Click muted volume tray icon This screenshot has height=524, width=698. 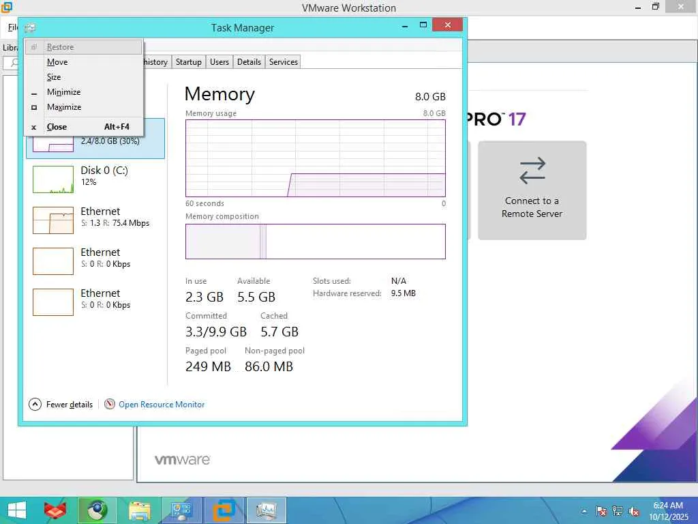[634, 512]
